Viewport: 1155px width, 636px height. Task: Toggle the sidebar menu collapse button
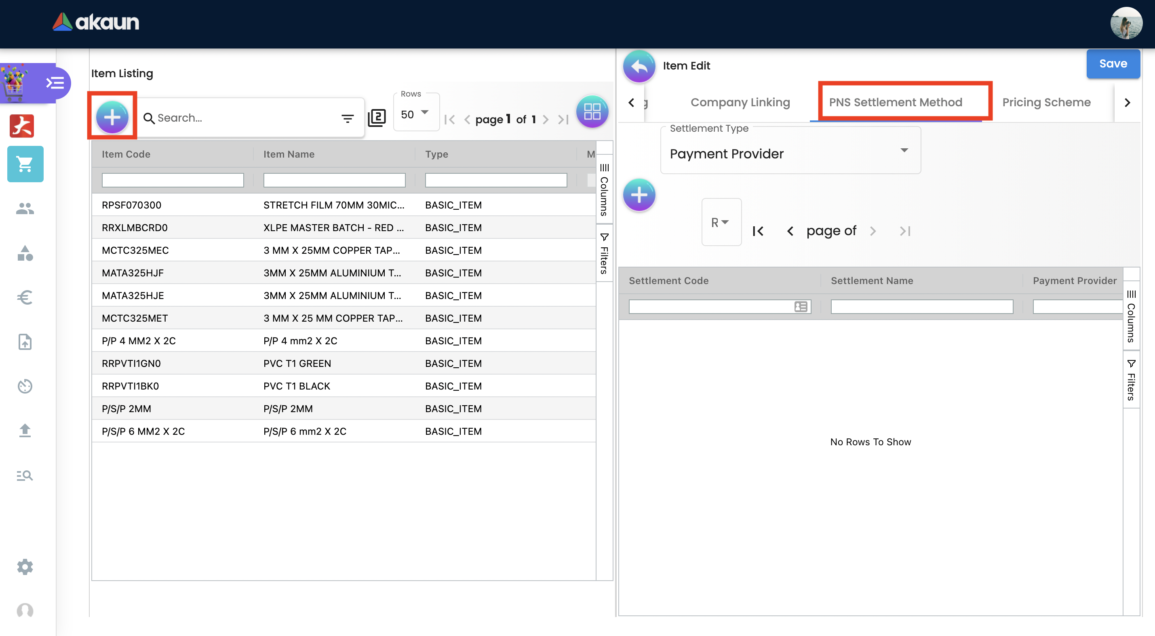pyautogui.click(x=55, y=83)
